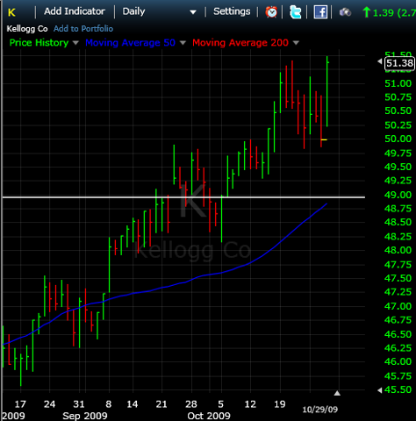Click the small arrow beside 45.50 on price axis

[x=380, y=390]
